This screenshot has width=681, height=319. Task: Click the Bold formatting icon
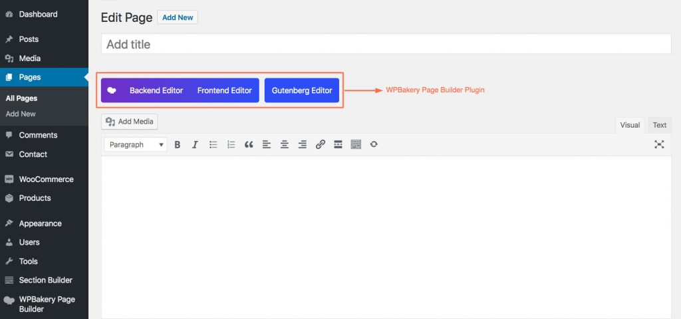coord(178,144)
